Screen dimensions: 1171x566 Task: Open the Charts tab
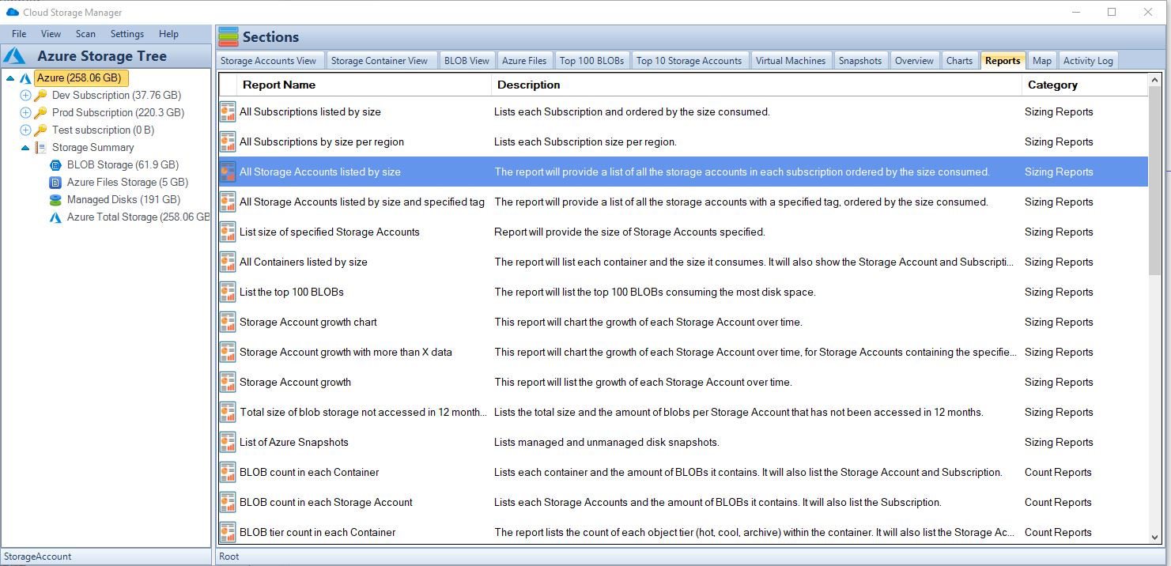pyautogui.click(x=960, y=61)
